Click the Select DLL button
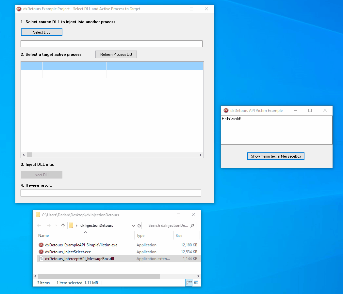The image size is (343, 294). tap(41, 32)
